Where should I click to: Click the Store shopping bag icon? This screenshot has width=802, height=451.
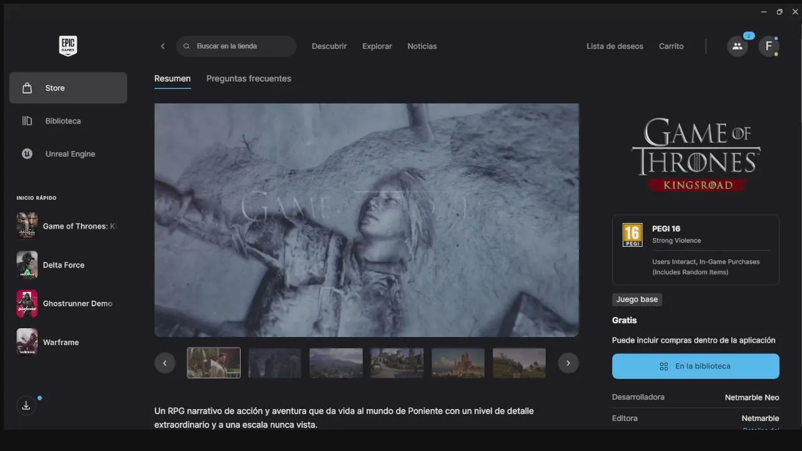click(27, 88)
